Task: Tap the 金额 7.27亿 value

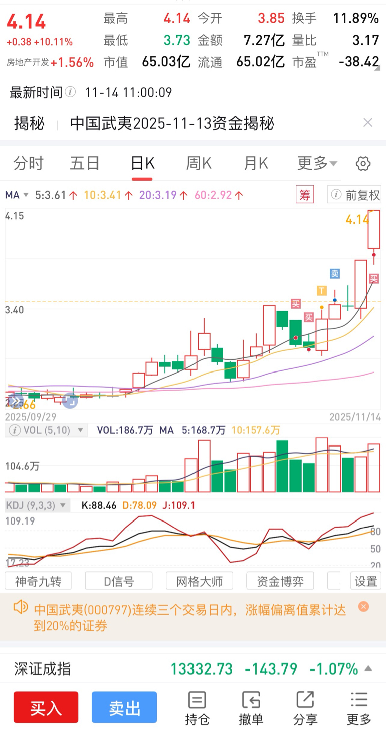Action: pyautogui.click(x=264, y=40)
